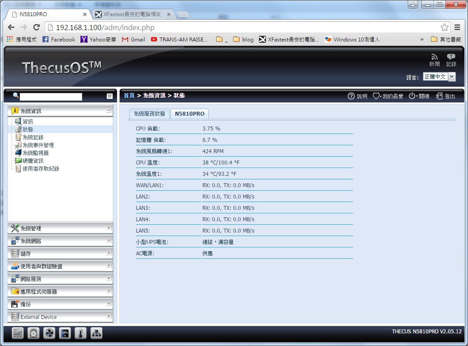Open the 語言 language dropdown
468x346 pixels.
pyautogui.click(x=439, y=77)
